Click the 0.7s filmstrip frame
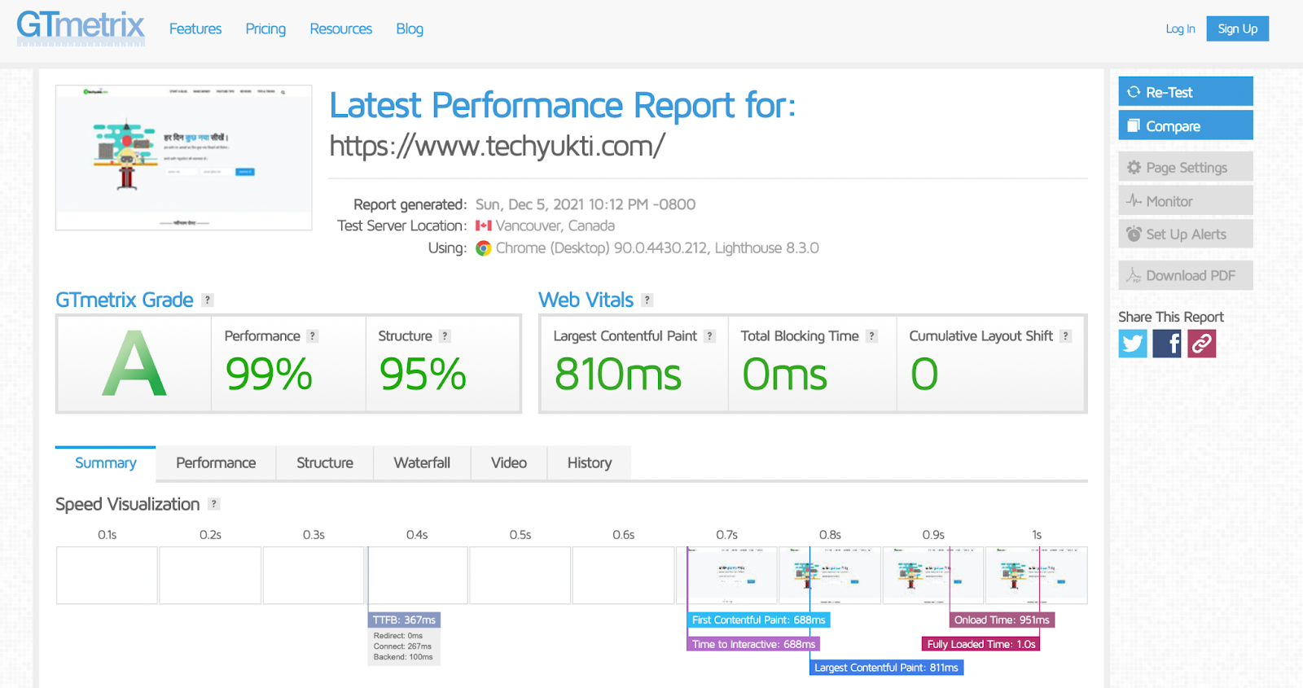Screen dimensions: 1303x688 pos(726,576)
